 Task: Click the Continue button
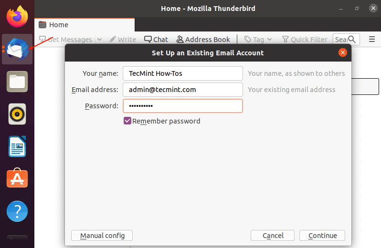(x=322, y=236)
